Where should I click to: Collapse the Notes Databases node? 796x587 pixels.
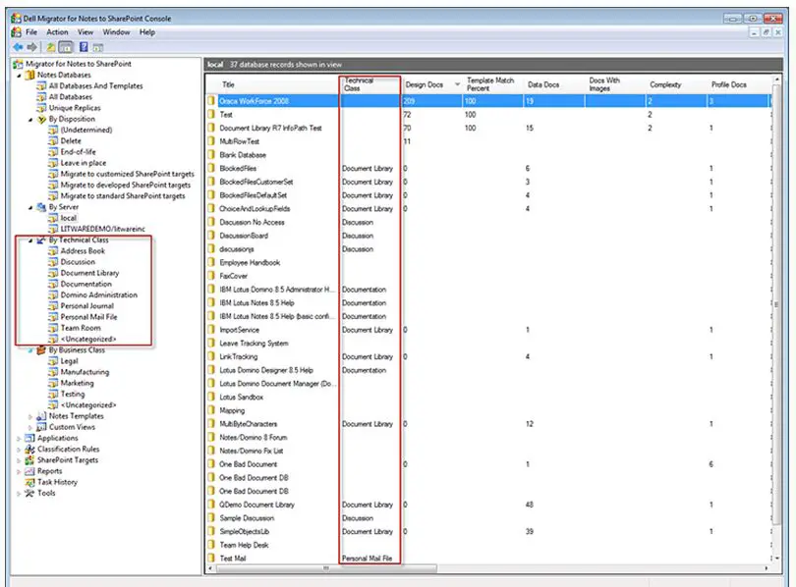(20, 76)
